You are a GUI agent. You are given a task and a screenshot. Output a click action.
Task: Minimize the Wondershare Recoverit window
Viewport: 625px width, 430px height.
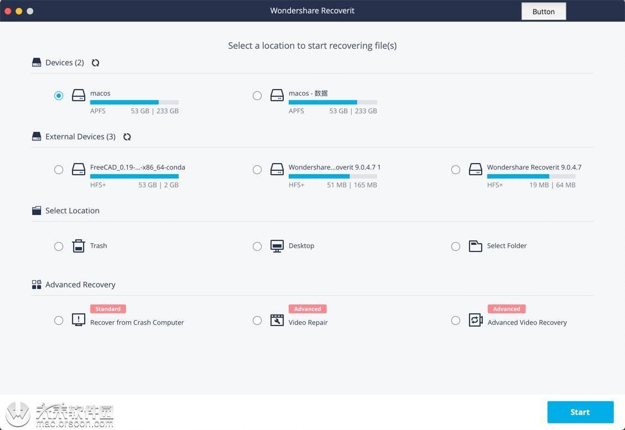click(19, 11)
